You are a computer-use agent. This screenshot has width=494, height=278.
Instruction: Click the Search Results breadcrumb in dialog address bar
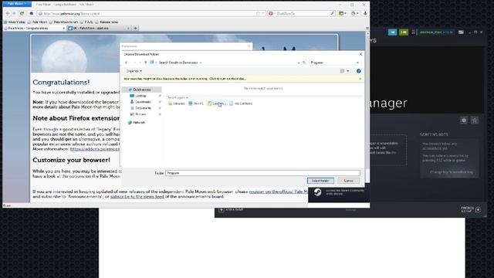[x=178, y=63]
